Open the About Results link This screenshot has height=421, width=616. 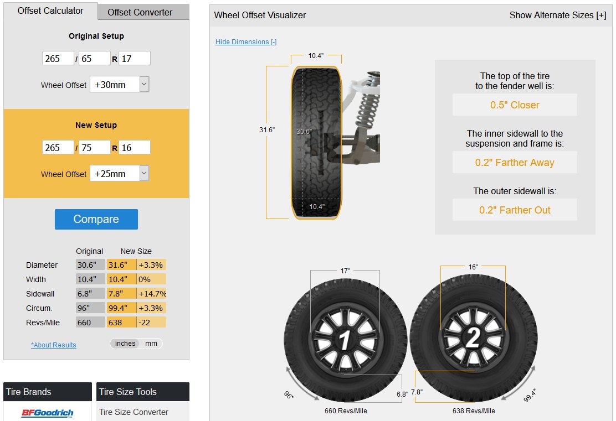click(x=54, y=345)
